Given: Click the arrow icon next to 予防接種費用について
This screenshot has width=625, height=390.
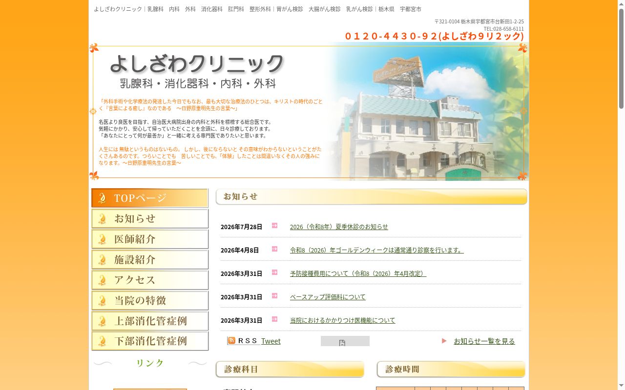Looking at the screenshot, I should (274, 272).
